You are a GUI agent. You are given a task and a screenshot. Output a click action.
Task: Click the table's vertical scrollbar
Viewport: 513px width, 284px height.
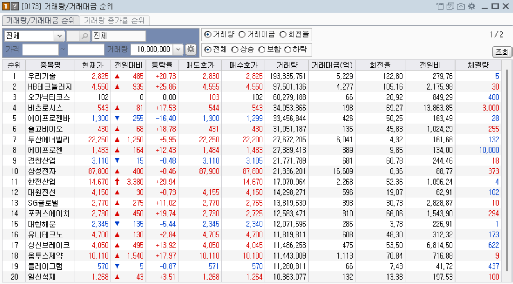[506, 171]
